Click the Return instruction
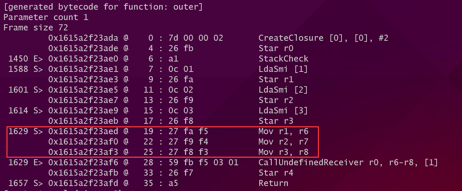The image size is (462, 191). (273, 183)
